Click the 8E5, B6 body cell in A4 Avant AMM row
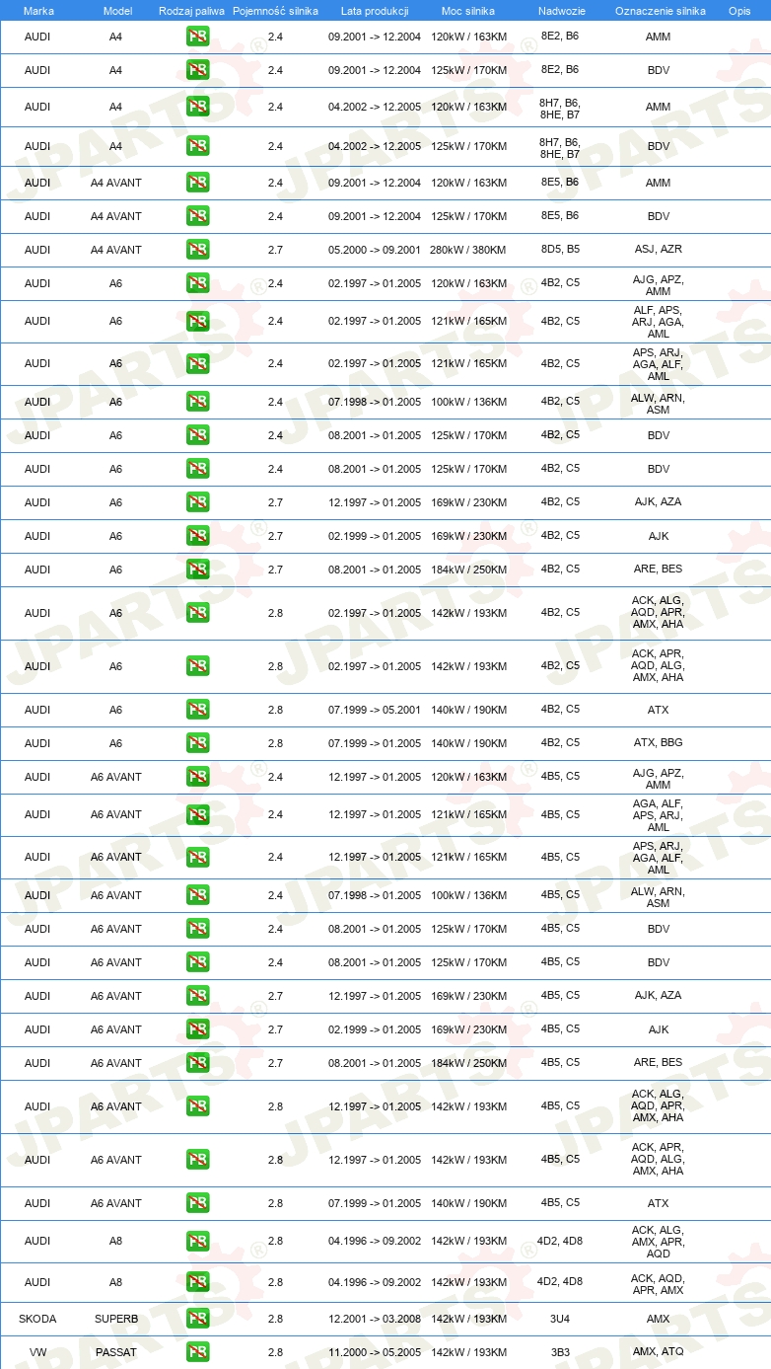 pos(560,182)
